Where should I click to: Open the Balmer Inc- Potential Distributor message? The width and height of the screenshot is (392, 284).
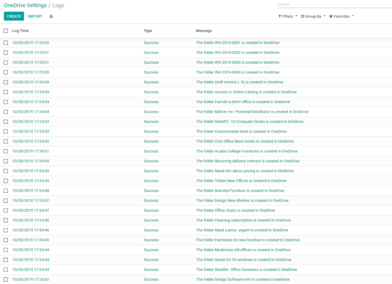click(x=252, y=112)
